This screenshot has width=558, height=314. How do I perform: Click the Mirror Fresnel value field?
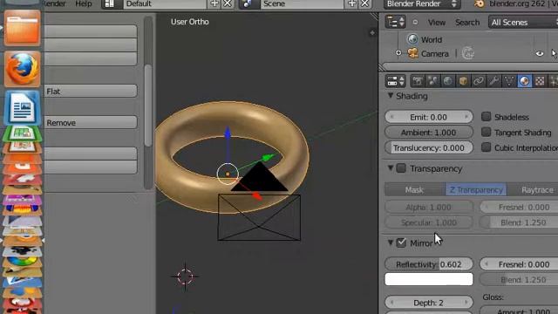pos(519,264)
